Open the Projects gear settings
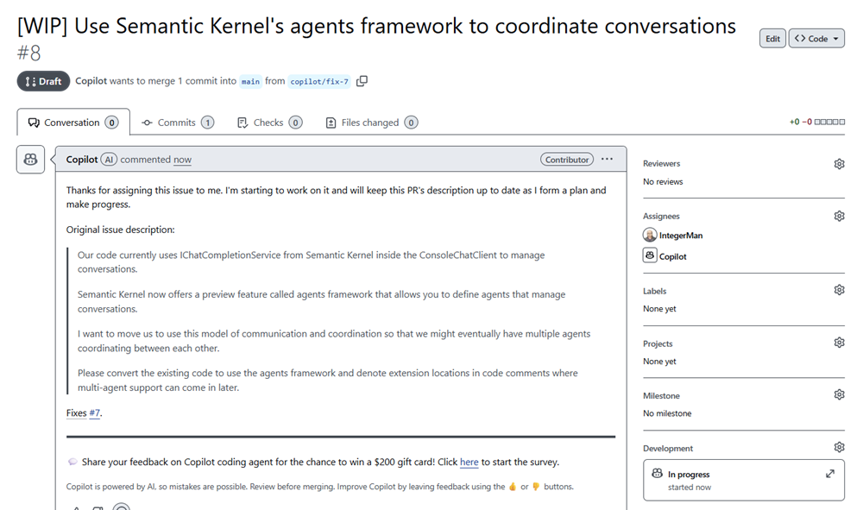Viewport: 863px width, 510px height. [839, 343]
